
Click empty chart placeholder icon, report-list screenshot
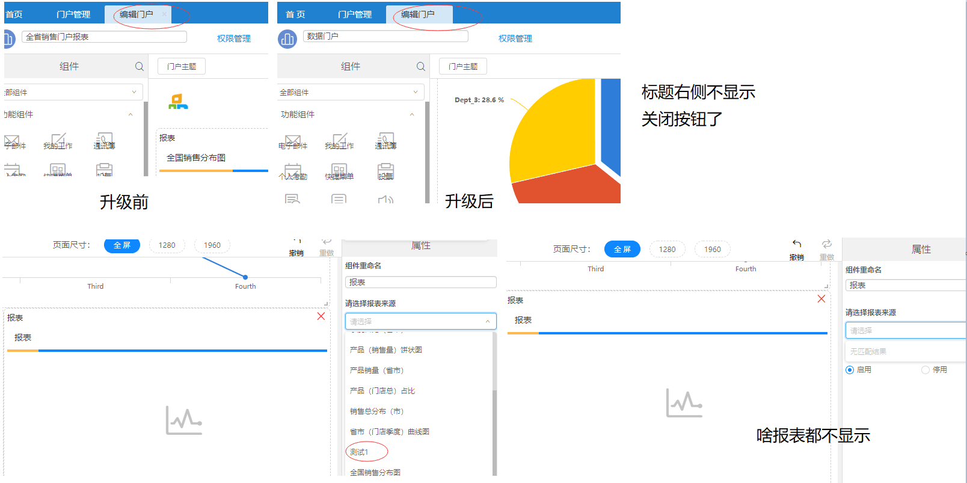click(x=184, y=420)
